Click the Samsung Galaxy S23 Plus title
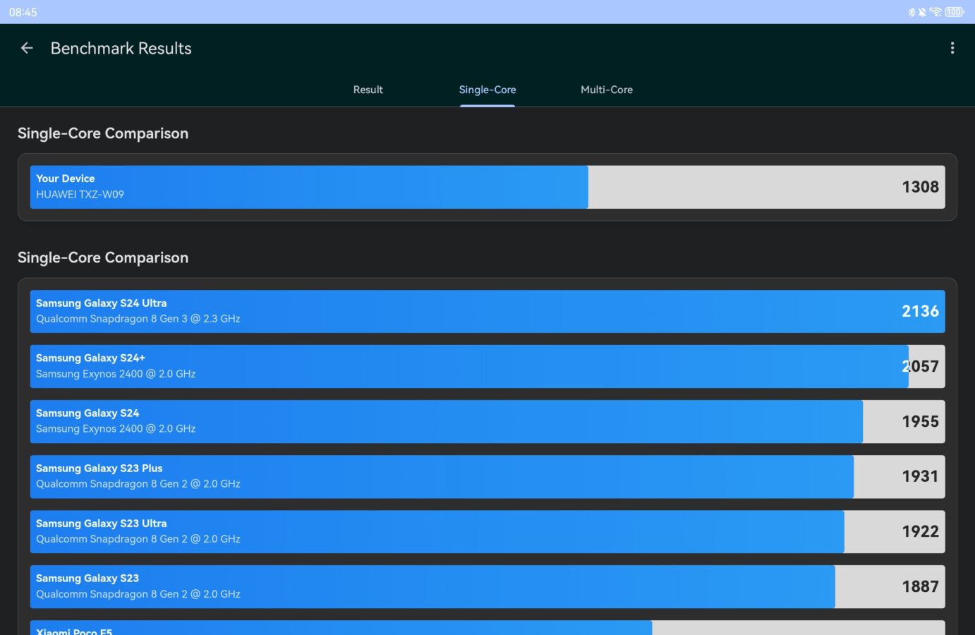Viewport: 975px width, 635px height. tap(99, 468)
